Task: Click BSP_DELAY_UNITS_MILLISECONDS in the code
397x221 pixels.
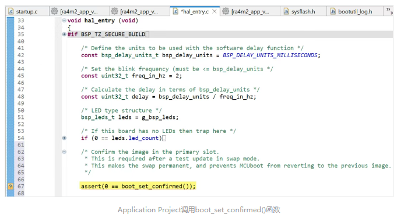Action: click(x=270, y=55)
